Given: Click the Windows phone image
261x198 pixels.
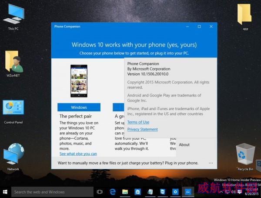Looking at the screenshot, I should [x=79, y=81].
